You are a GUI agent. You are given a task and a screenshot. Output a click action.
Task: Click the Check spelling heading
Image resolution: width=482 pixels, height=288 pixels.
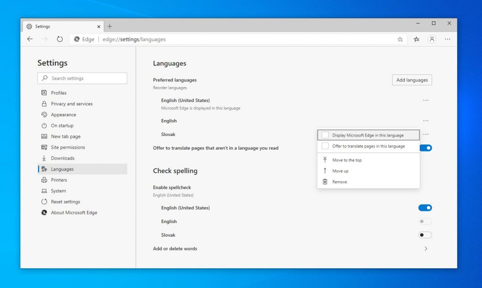(175, 171)
